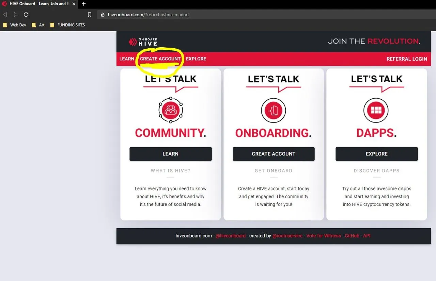Screen dimensions: 436x281
Task: Click the browser back arrow
Action: (x=5, y=15)
